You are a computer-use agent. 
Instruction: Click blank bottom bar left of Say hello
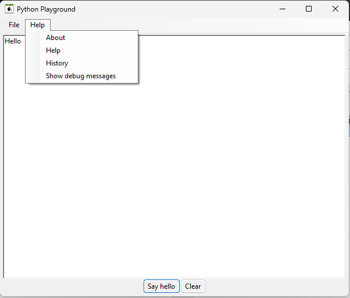coord(70,286)
